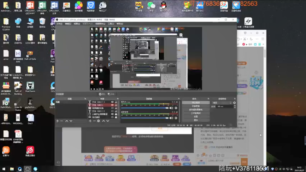
Task: Move scene up with arrow icon
Action: click(67, 121)
